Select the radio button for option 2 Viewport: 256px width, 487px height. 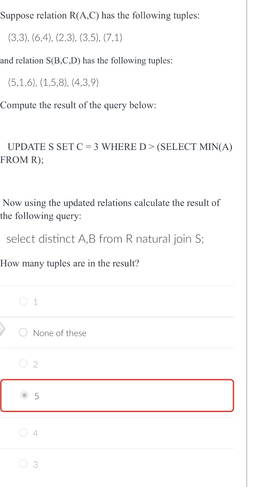click(23, 364)
